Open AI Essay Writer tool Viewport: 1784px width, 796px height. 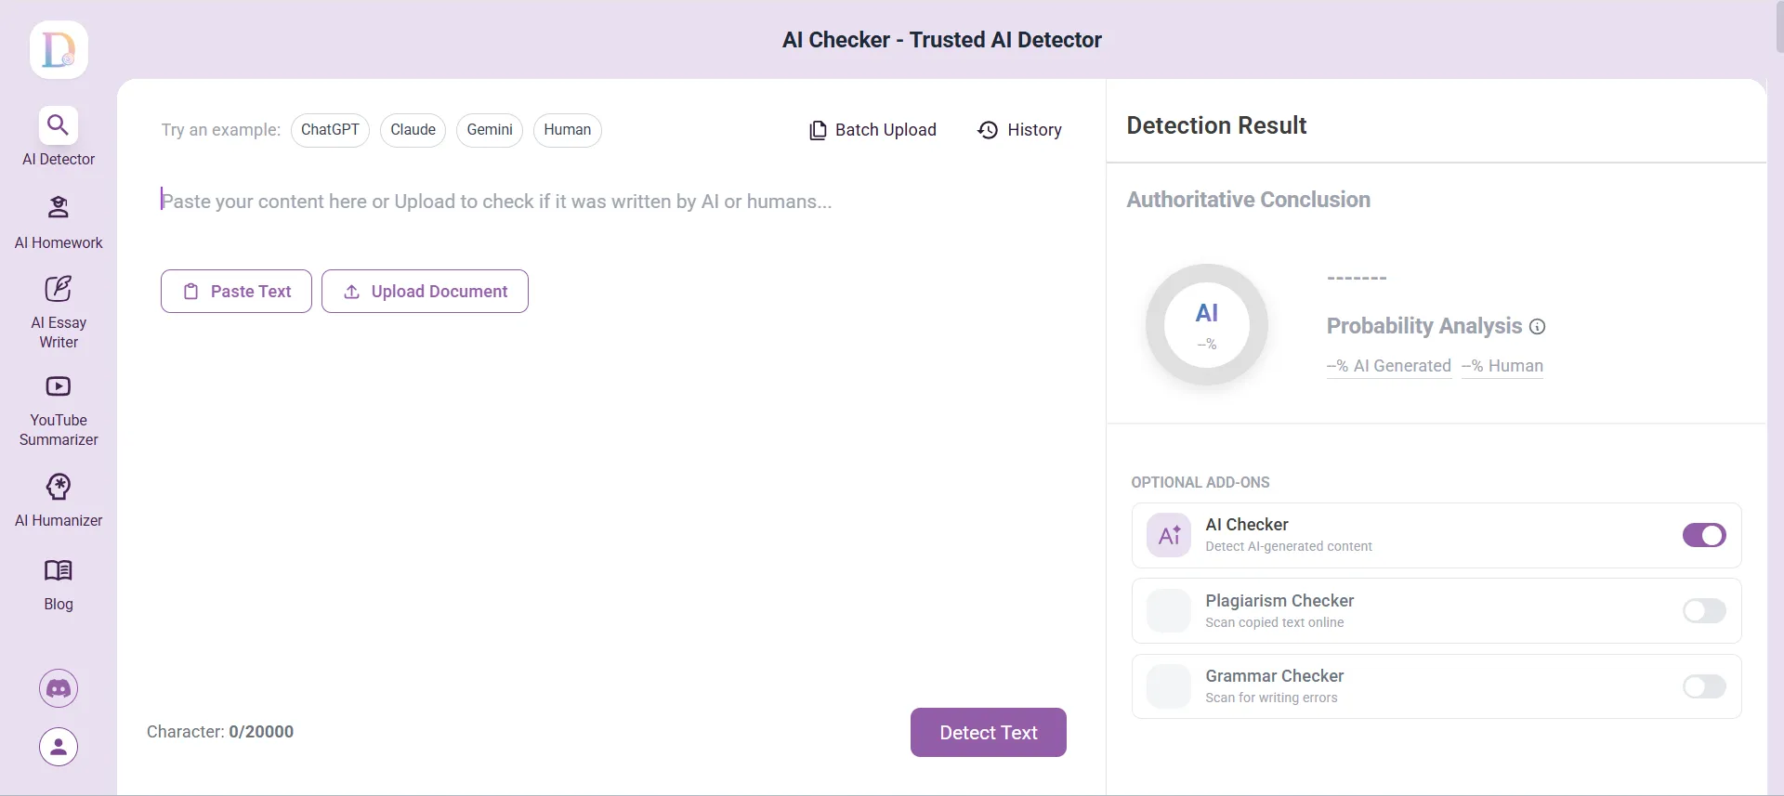click(59, 289)
